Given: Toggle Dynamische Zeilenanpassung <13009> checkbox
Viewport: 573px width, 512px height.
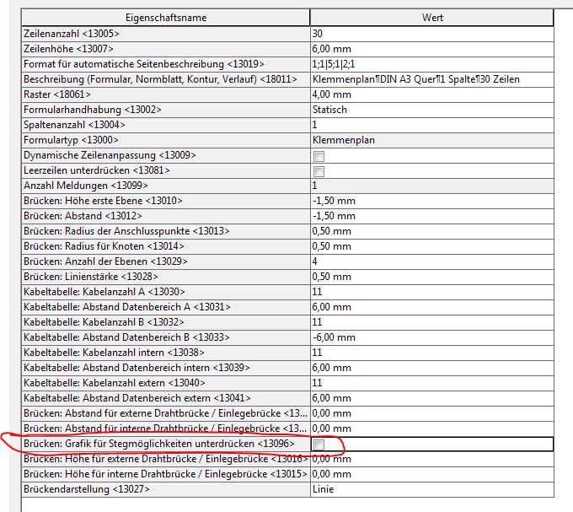Looking at the screenshot, I should (x=319, y=156).
